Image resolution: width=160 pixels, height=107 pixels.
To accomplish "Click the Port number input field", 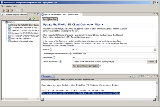I will [x=114, y=57].
